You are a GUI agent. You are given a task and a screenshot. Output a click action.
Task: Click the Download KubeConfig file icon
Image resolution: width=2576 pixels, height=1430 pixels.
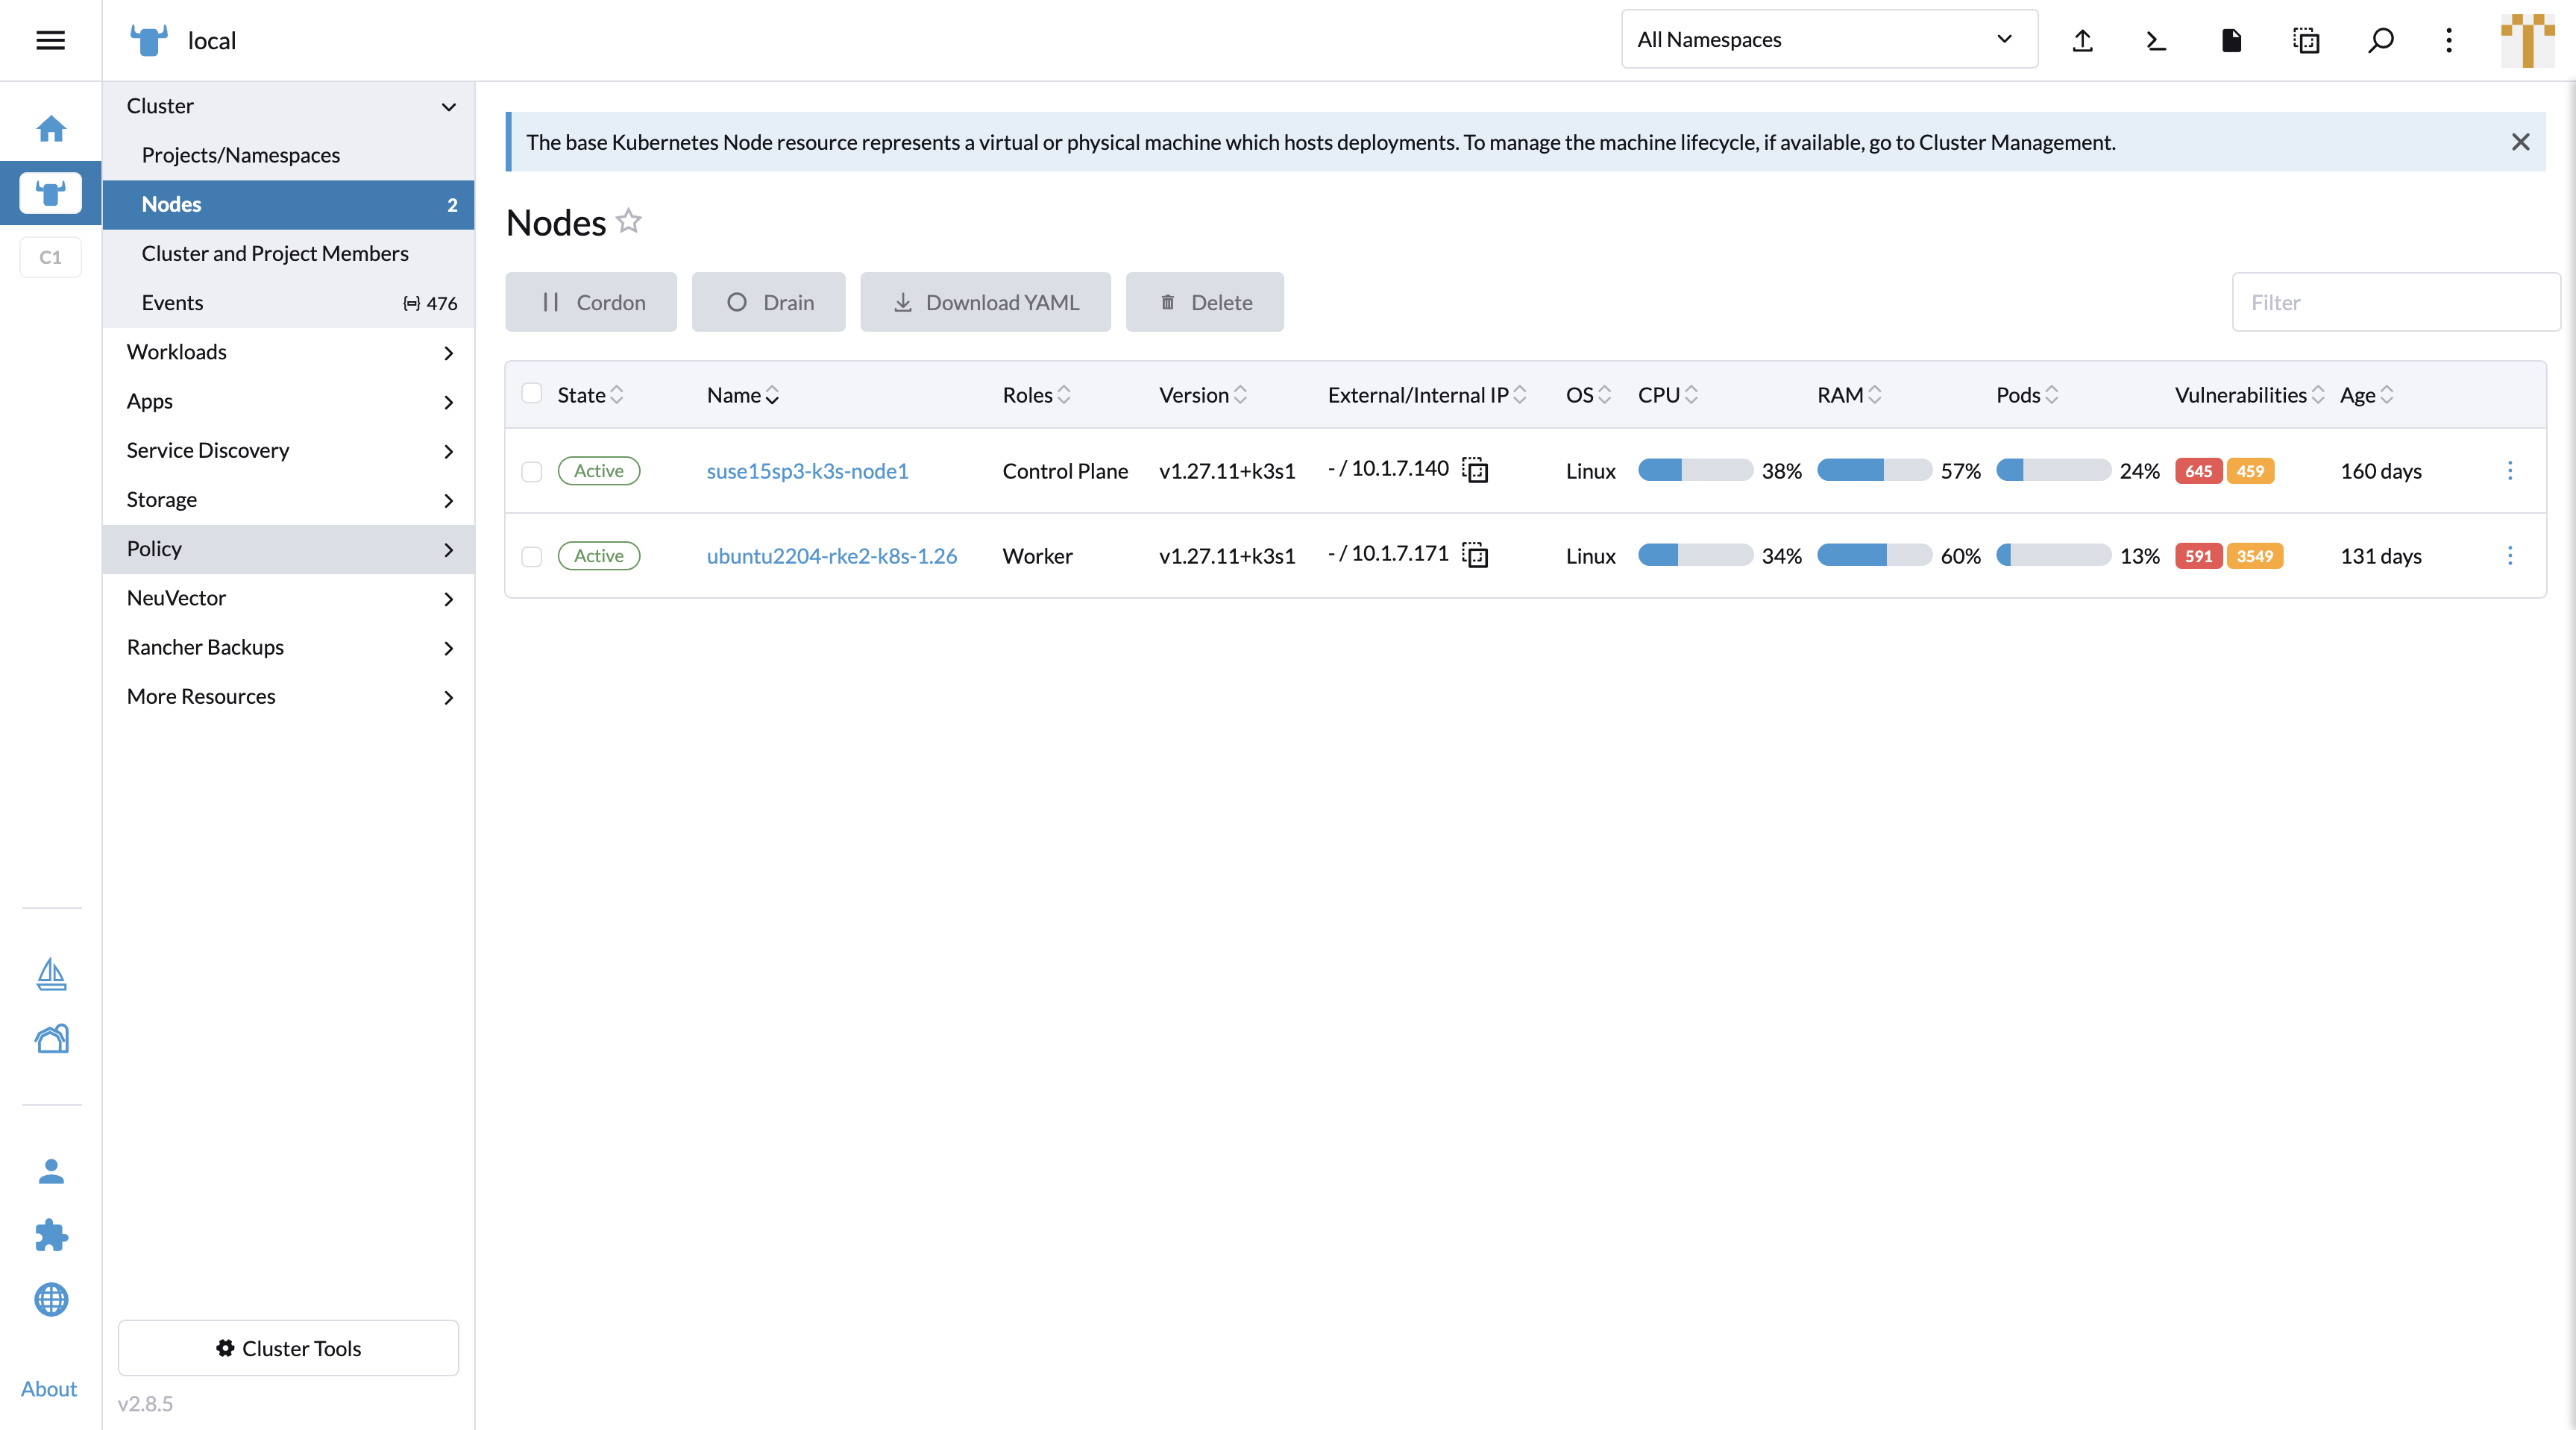2231,40
